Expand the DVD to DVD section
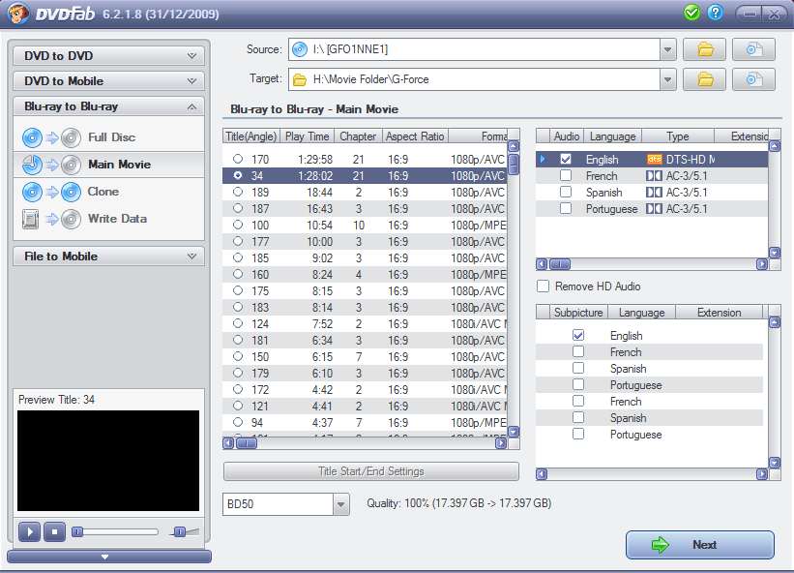This screenshot has height=573, width=794. tap(108, 56)
